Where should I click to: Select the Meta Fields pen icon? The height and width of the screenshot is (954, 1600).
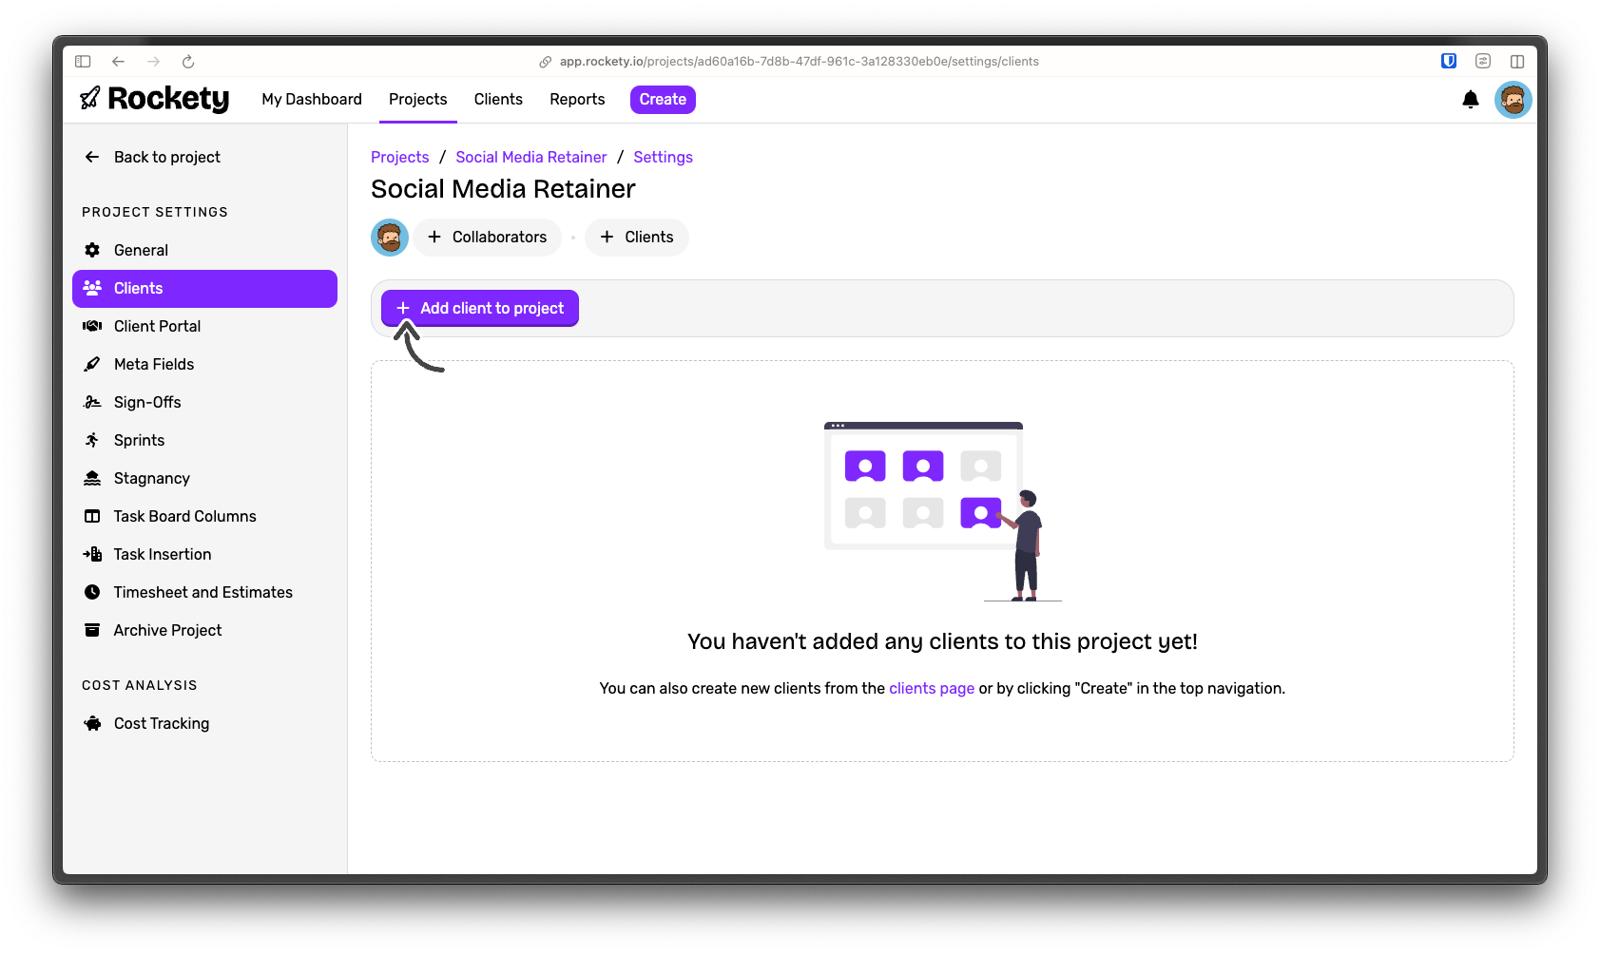(92, 364)
